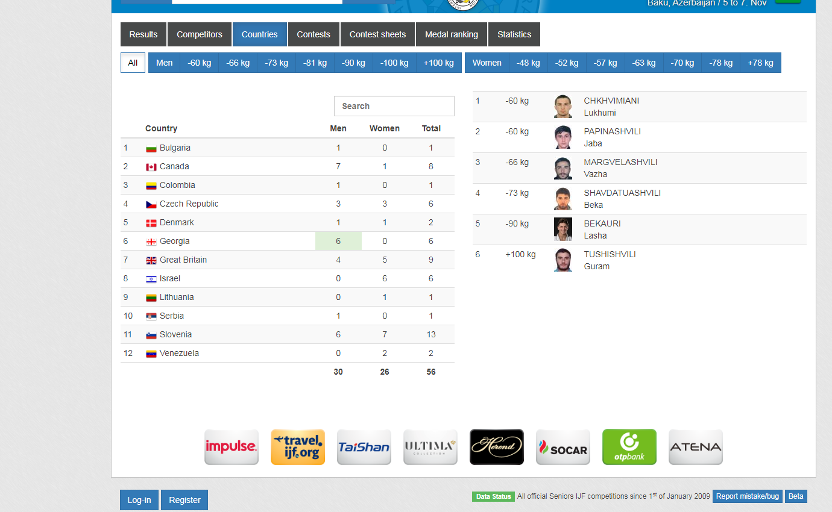Image resolution: width=832 pixels, height=512 pixels.
Task: Open Bekauri Lasha's profile photo
Action: tap(563, 229)
